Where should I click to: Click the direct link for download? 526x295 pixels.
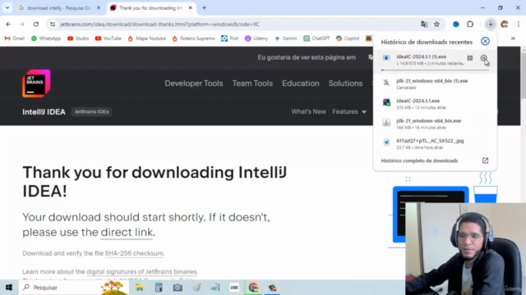click(127, 232)
